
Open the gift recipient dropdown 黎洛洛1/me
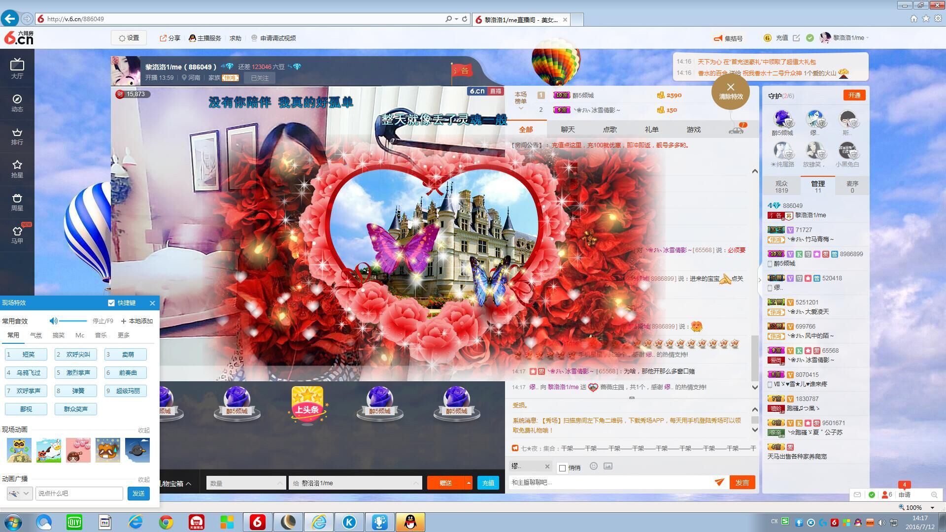pyautogui.click(x=355, y=483)
